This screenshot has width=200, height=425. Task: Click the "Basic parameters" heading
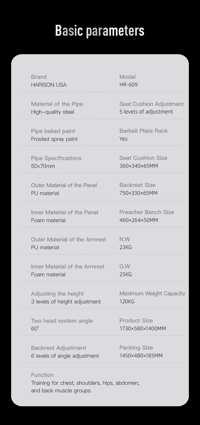tap(100, 31)
